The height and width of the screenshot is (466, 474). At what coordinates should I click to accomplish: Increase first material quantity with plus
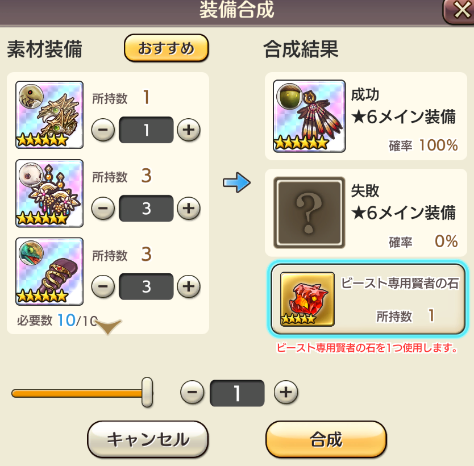[x=189, y=130]
